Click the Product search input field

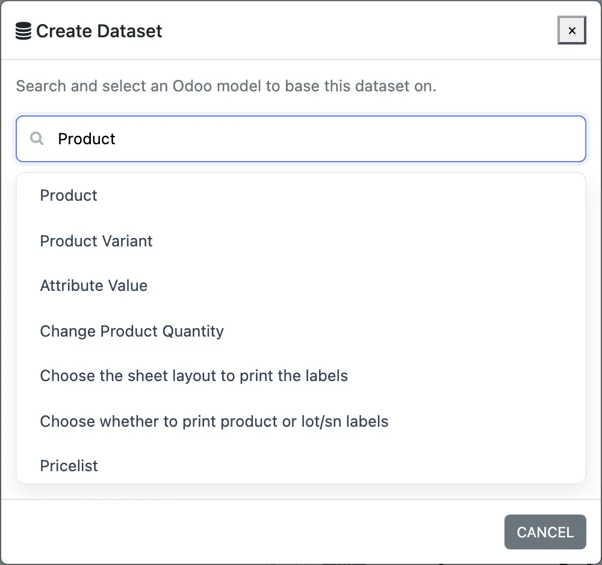click(x=300, y=139)
